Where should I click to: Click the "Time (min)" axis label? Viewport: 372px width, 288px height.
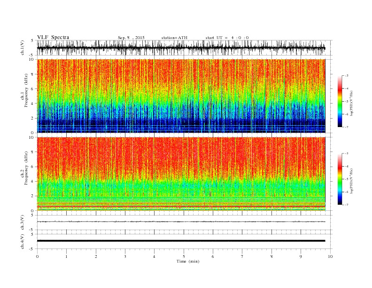click(x=188, y=261)
